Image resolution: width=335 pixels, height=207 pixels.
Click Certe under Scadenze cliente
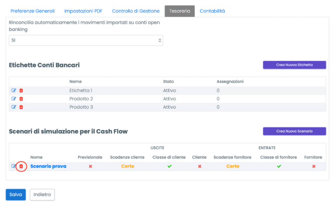128,166
